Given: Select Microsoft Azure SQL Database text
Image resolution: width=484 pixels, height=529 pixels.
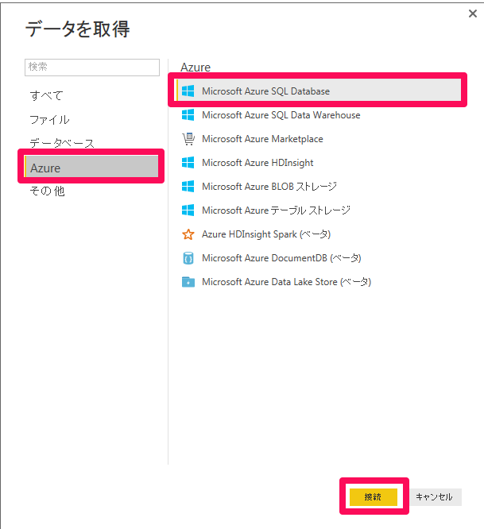Looking at the screenshot, I should (265, 91).
